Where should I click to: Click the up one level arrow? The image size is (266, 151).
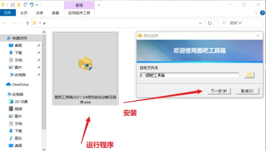click(27, 23)
